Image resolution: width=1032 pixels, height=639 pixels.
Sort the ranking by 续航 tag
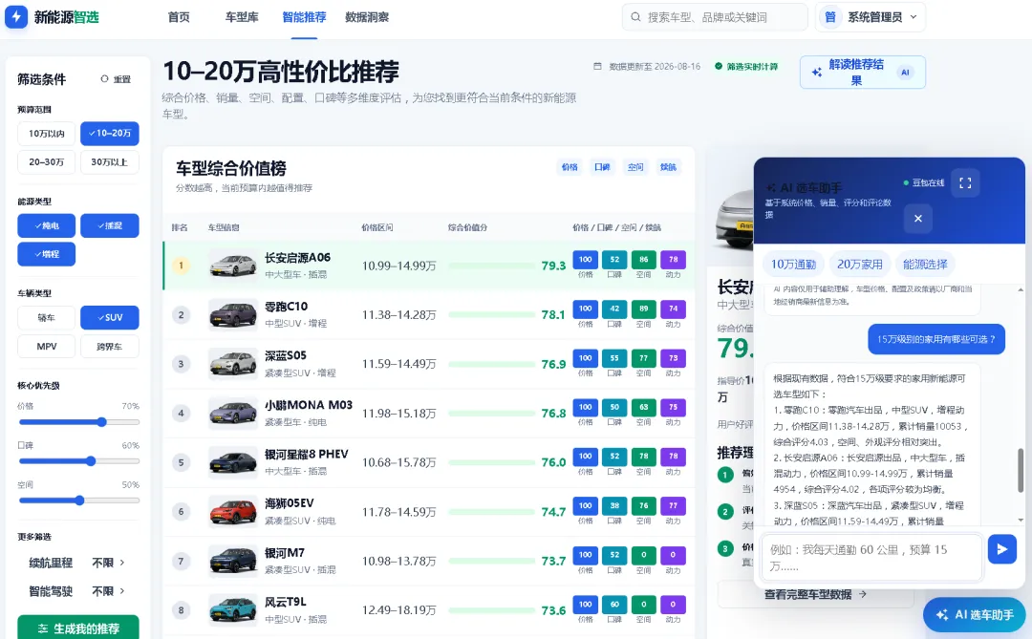[668, 167]
